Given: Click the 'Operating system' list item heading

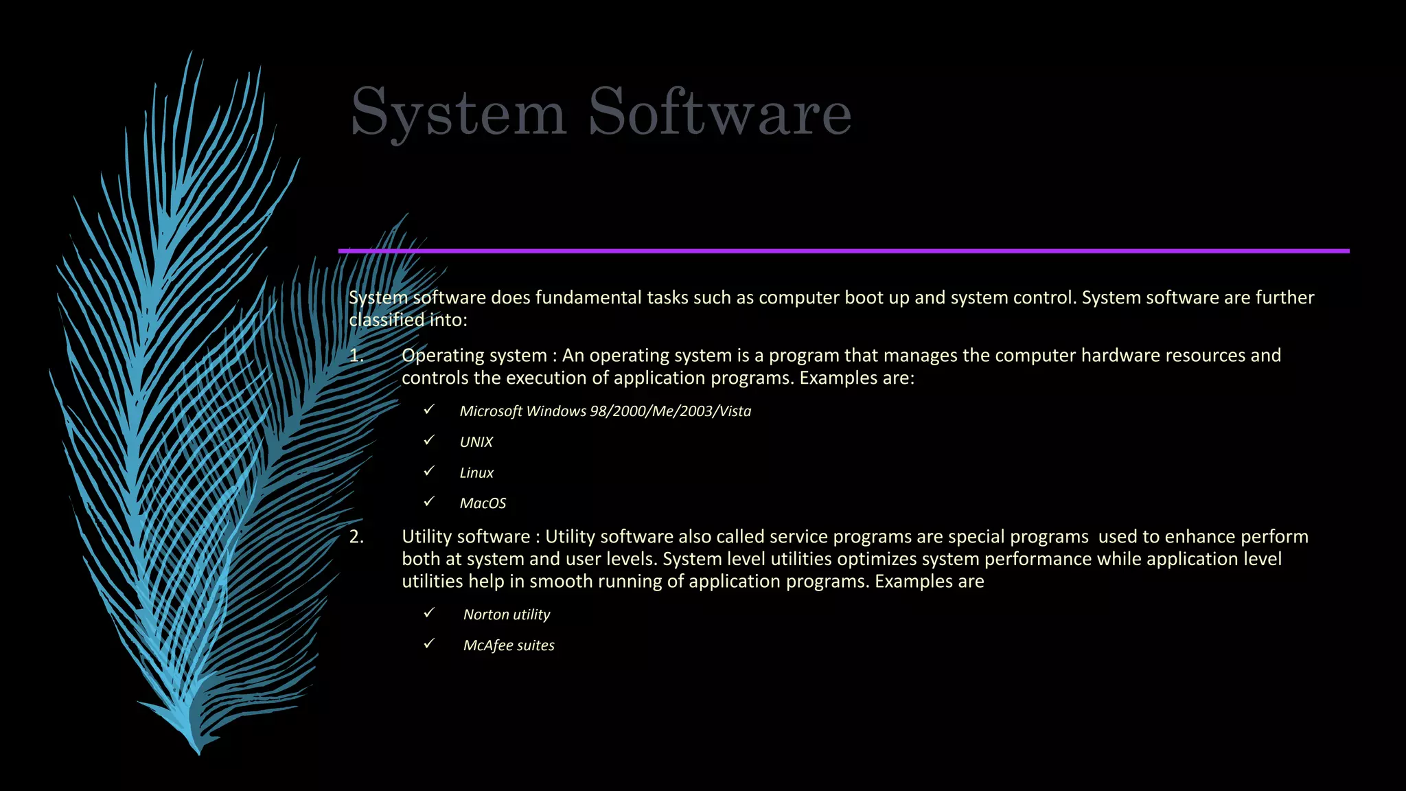Looking at the screenshot, I should click(x=474, y=356).
